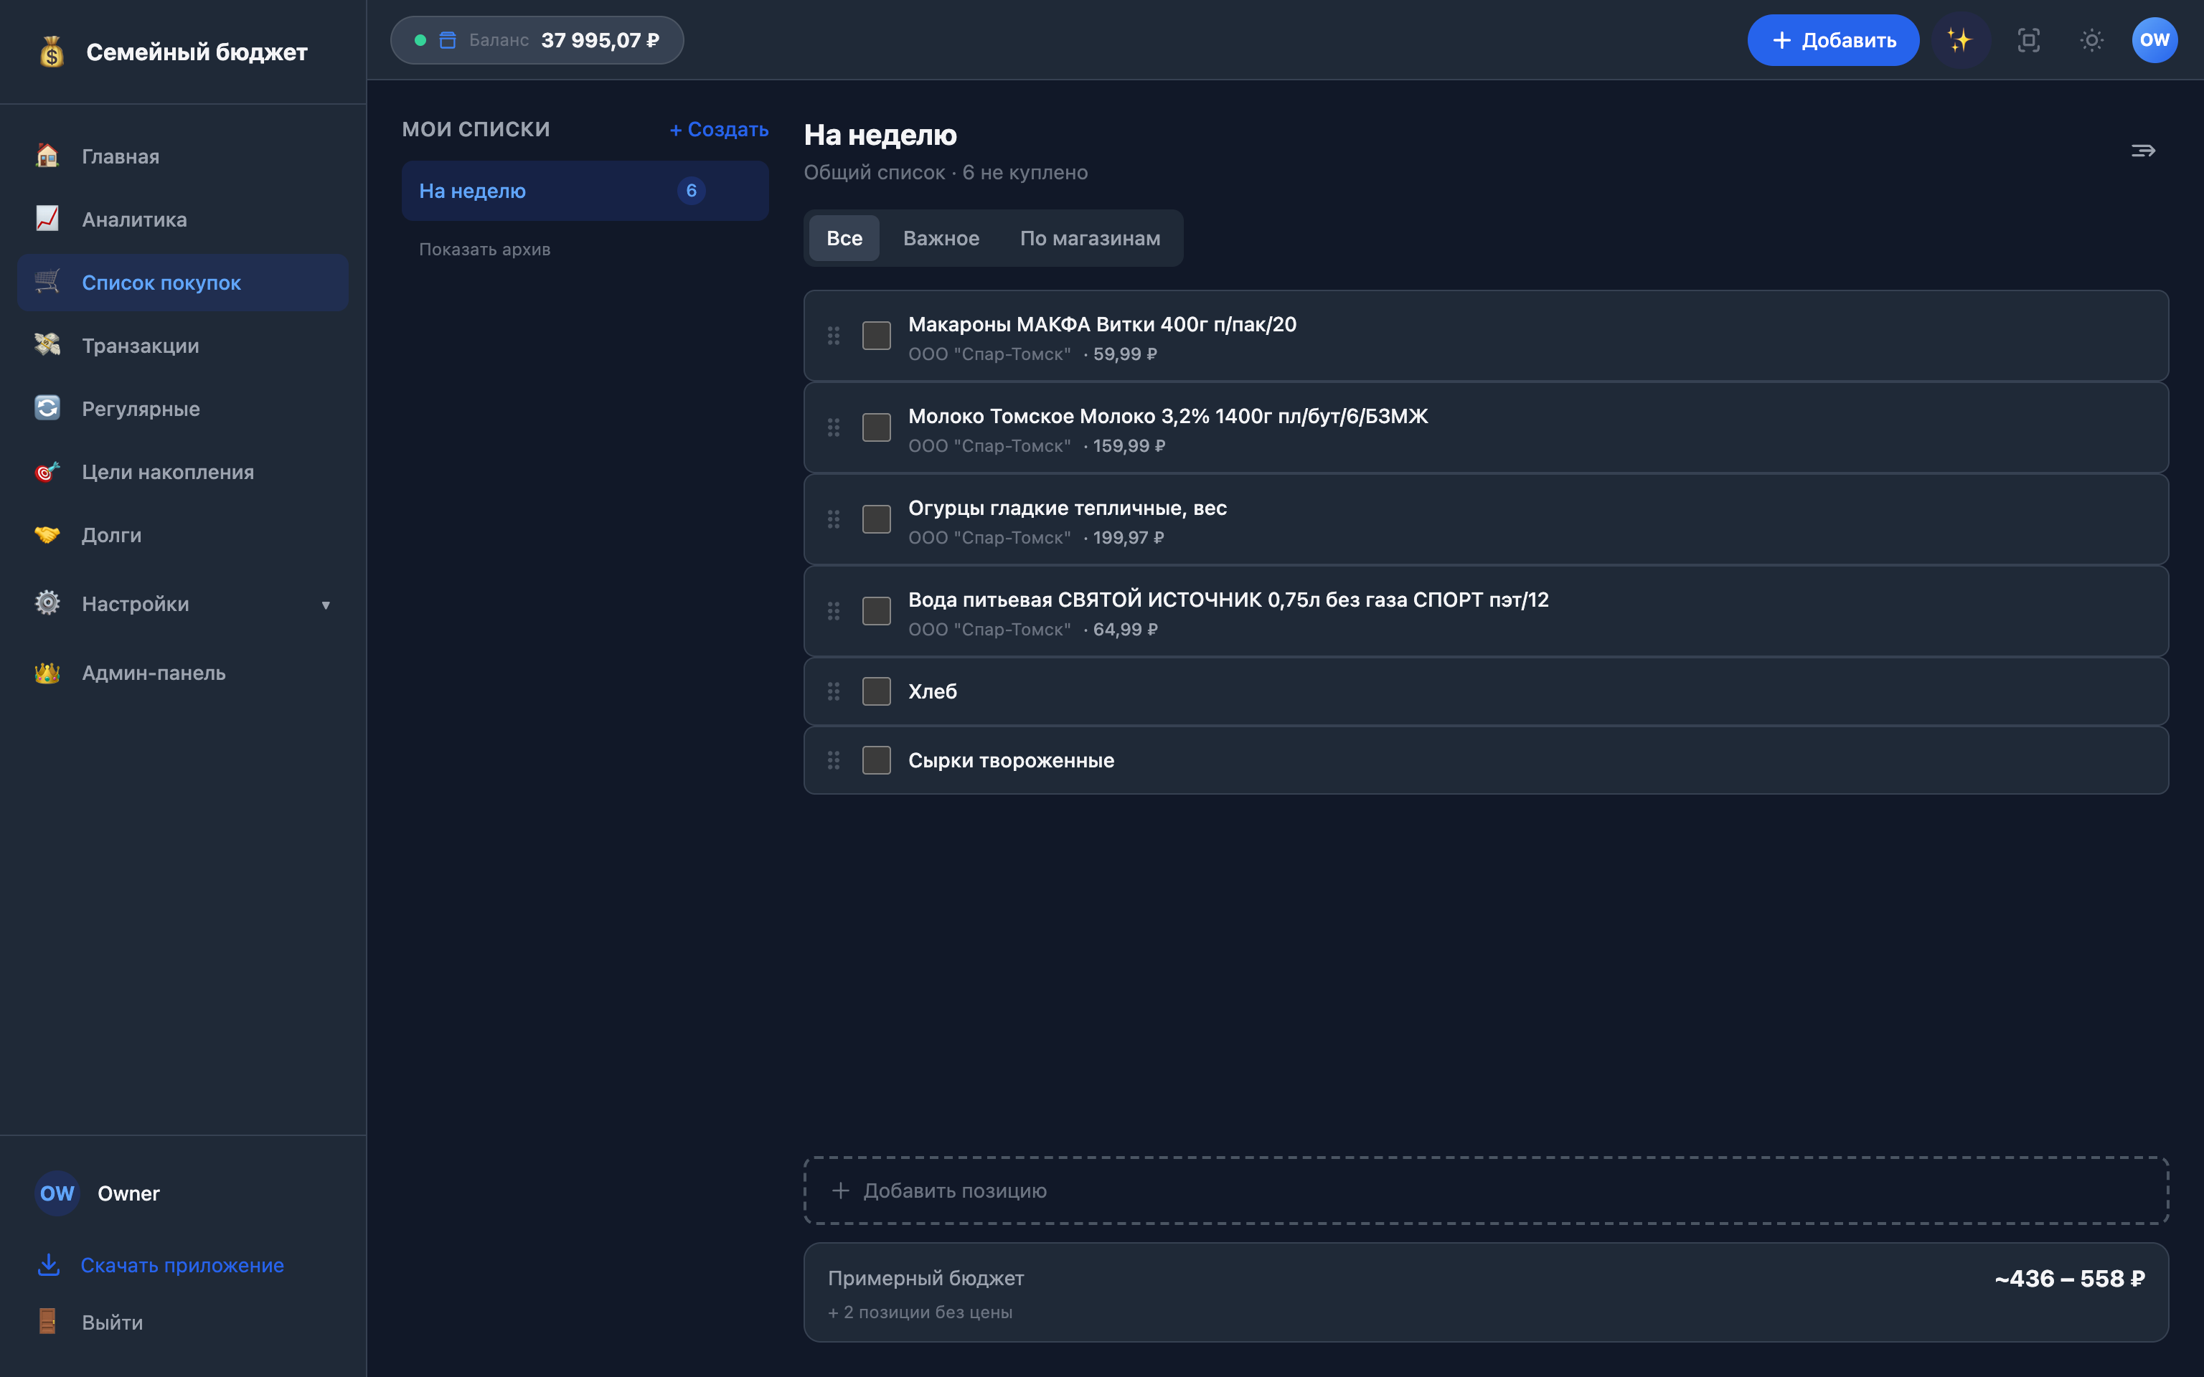The height and width of the screenshot is (1377, 2204).
Task: Click the Баланс 37 995,07 ₽ pill
Action: 537,40
